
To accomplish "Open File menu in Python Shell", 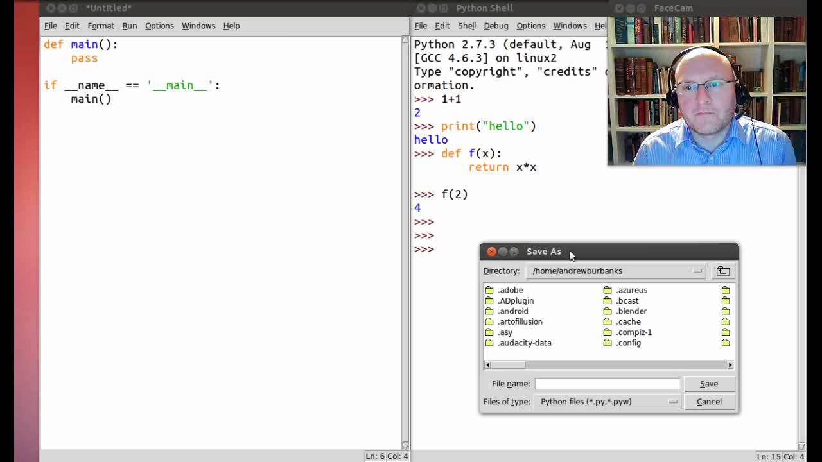I will tap(421, 26).
